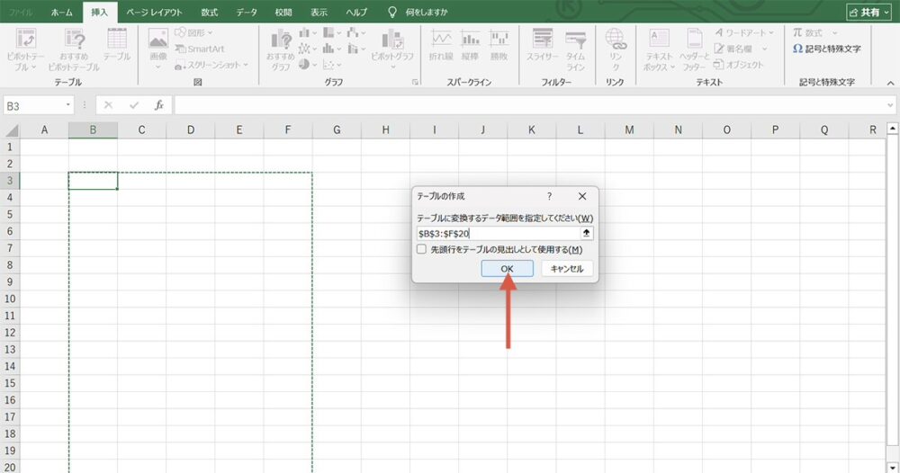Click Symbol (記号と特殊文字) Ω button

pyautogui.click(x=826, y=49)
